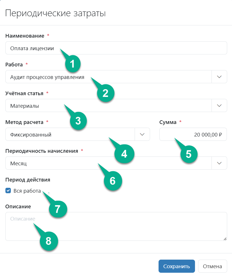Open the Периодичность начисления dropdown arrow
232x277 pixels.
[x=219, y=163]
